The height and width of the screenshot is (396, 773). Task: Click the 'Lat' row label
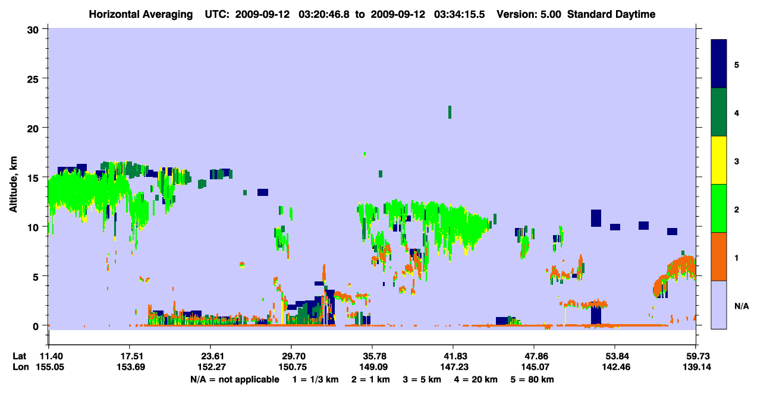[x=20, y=356]
